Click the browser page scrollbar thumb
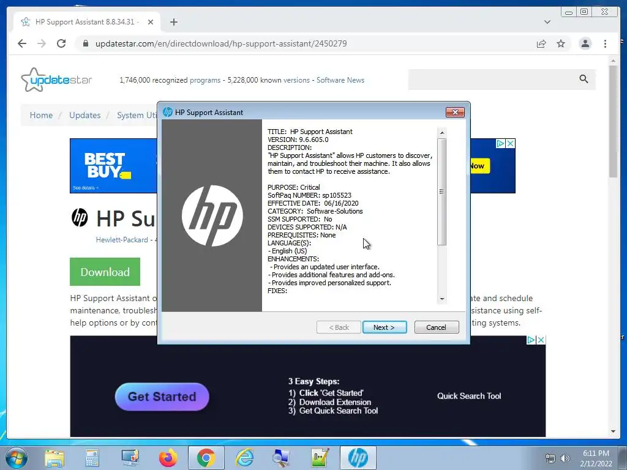 click(x=614, y=121)
